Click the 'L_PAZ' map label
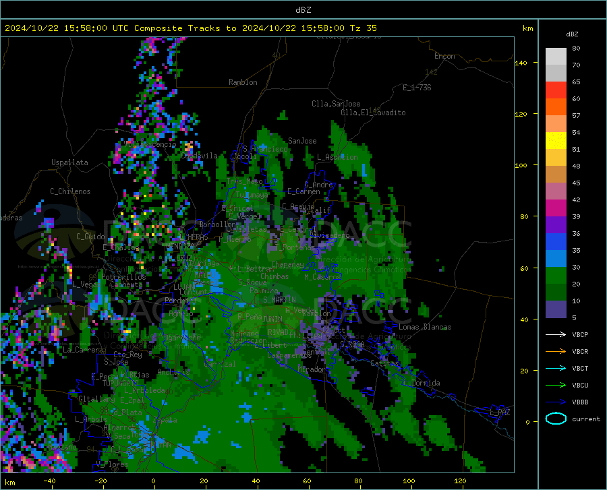 500,412
